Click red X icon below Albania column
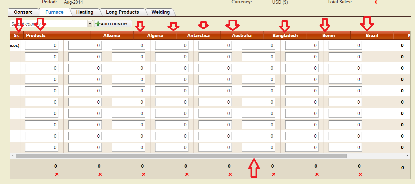Screen dimensions: 415x184 click(x=100, y=174)
